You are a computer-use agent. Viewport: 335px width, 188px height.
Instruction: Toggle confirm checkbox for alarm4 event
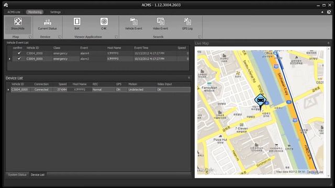tap(19, 53)
